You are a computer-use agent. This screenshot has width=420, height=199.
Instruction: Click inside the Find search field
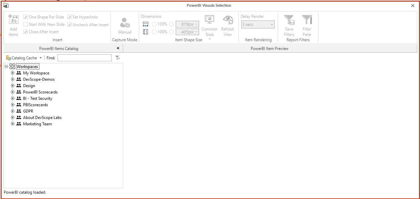tap(84, 58)
